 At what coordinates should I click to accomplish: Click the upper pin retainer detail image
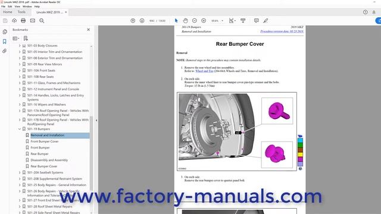point(277,111)
